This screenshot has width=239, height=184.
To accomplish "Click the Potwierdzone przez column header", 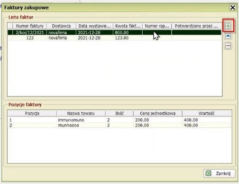I will 196,26.
